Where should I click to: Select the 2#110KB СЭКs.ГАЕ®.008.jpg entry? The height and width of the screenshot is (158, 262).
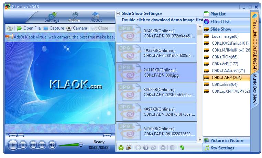[156, 72]
